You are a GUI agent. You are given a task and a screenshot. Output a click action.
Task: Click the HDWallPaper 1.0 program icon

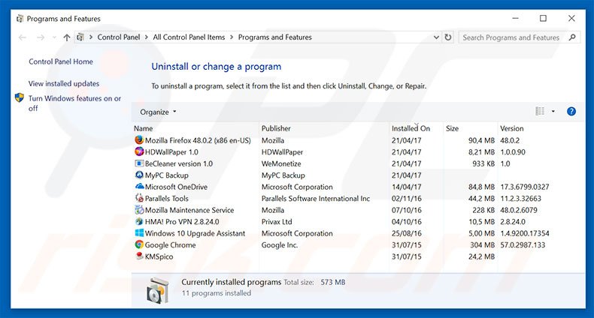click(x=139, y=151)
